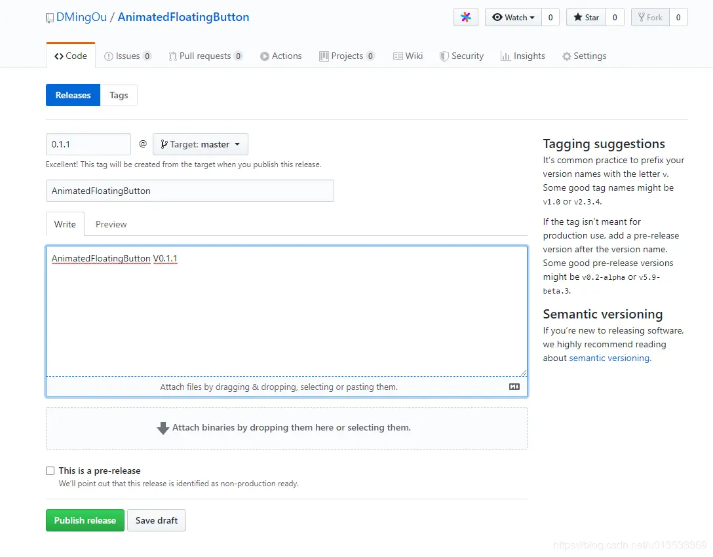Switch to the Code tab
This screenshot has width=713, height=557.
(71, 56)
